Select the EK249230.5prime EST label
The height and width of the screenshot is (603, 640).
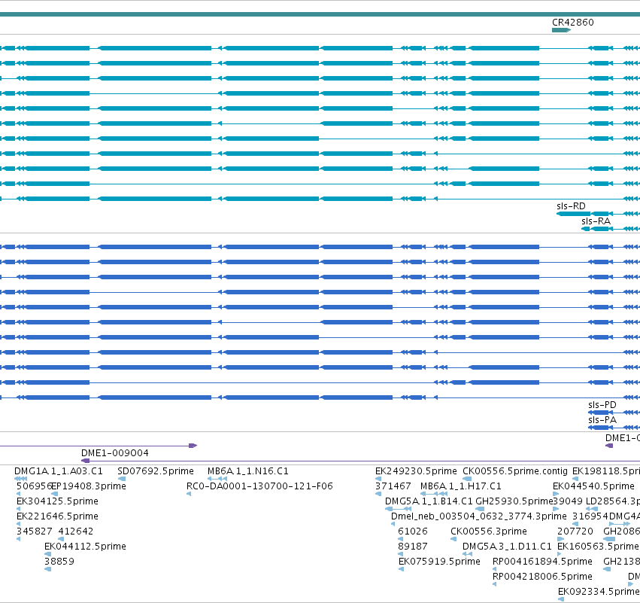tap(416, 471)
